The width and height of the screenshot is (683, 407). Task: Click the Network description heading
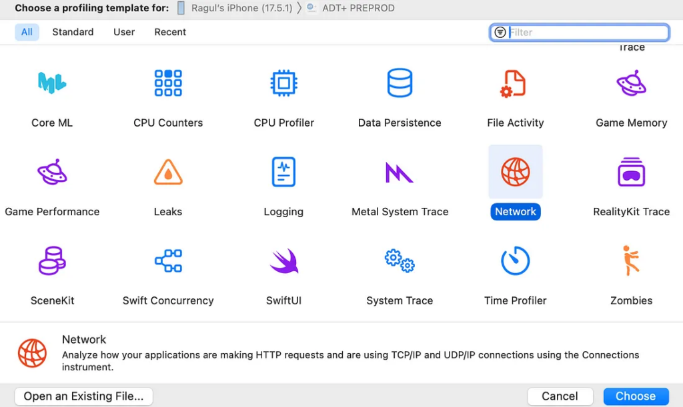pos(84,339)
